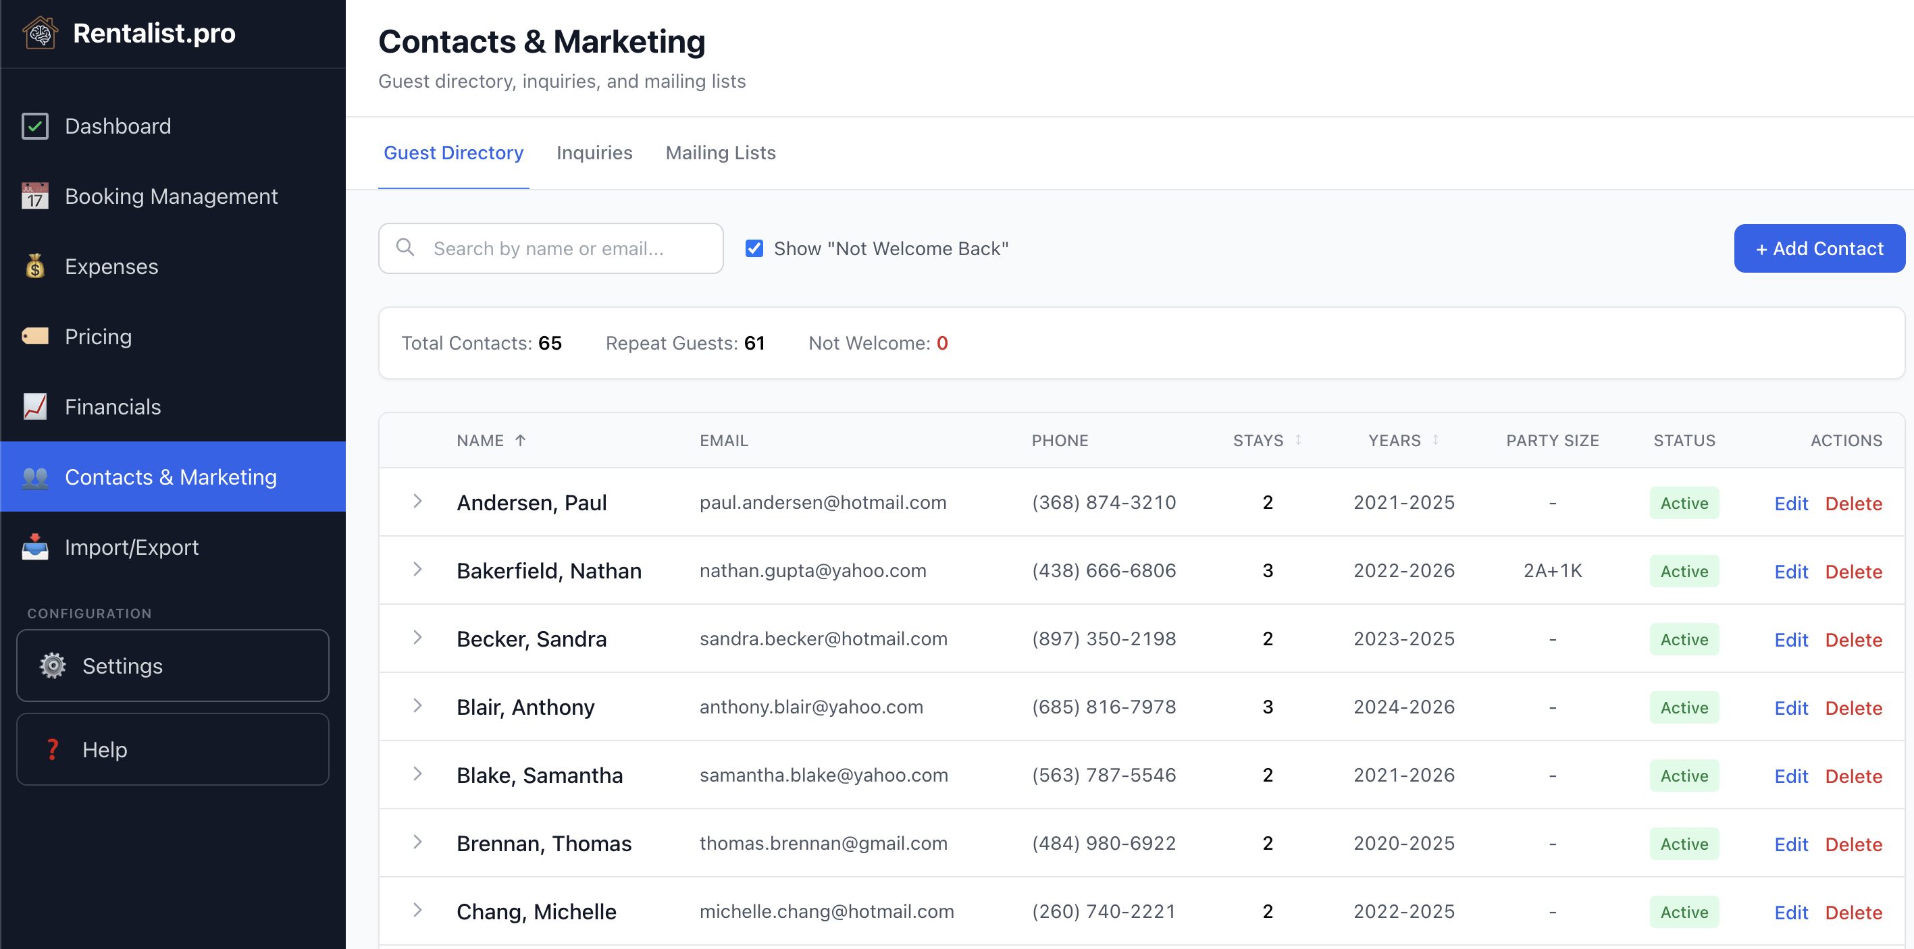Click the + Add Contact button
Screen dimensions: 1914x949
point(1819,248)
